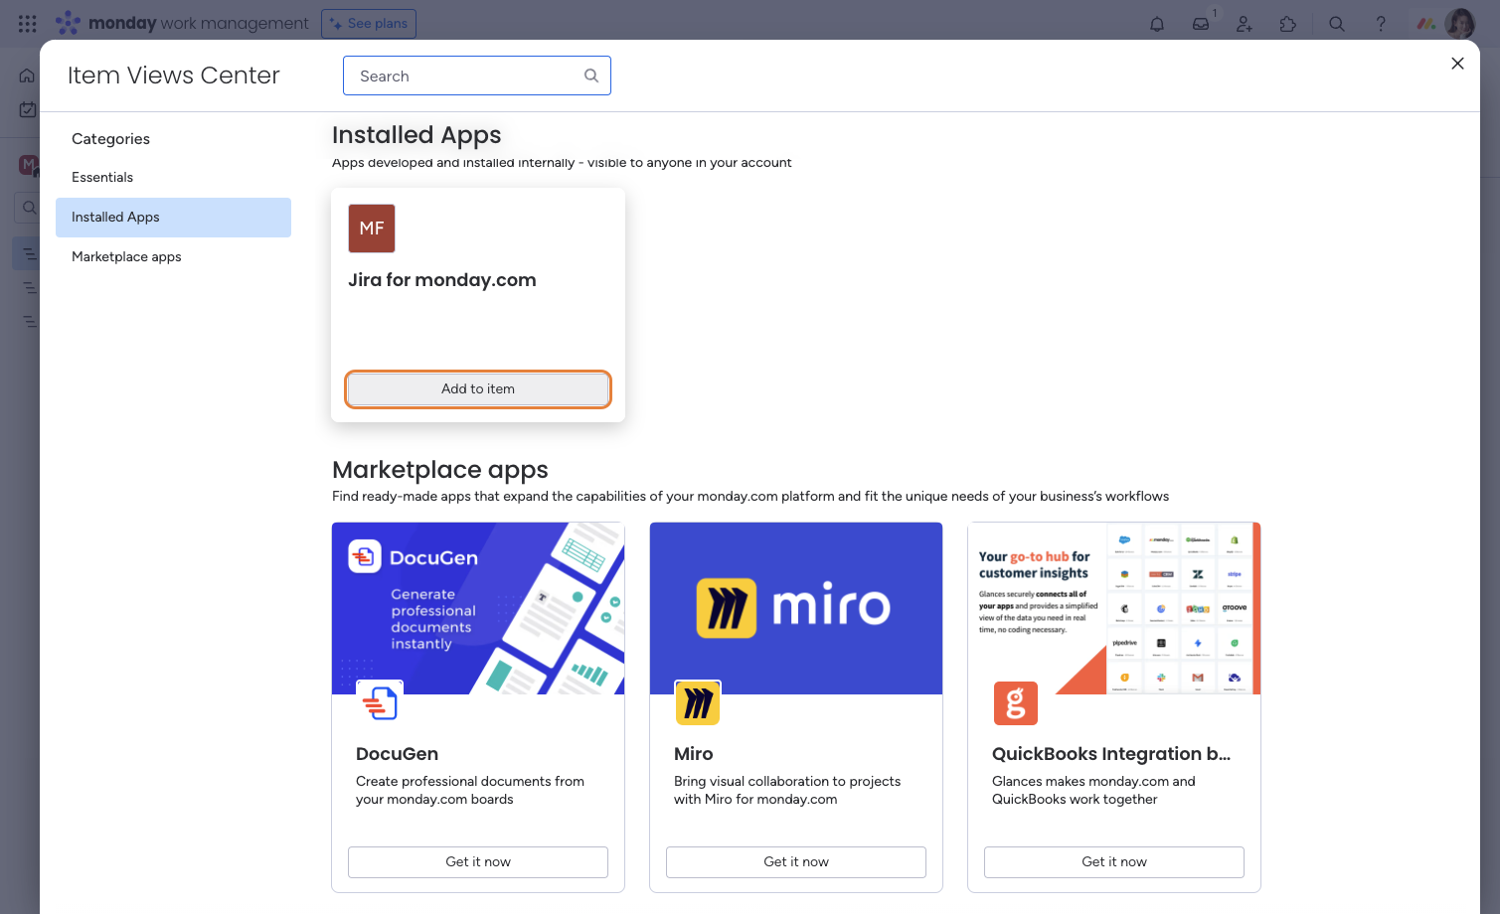
Task: Click the Jira for monday.com title
Action: tap(442, 280)
